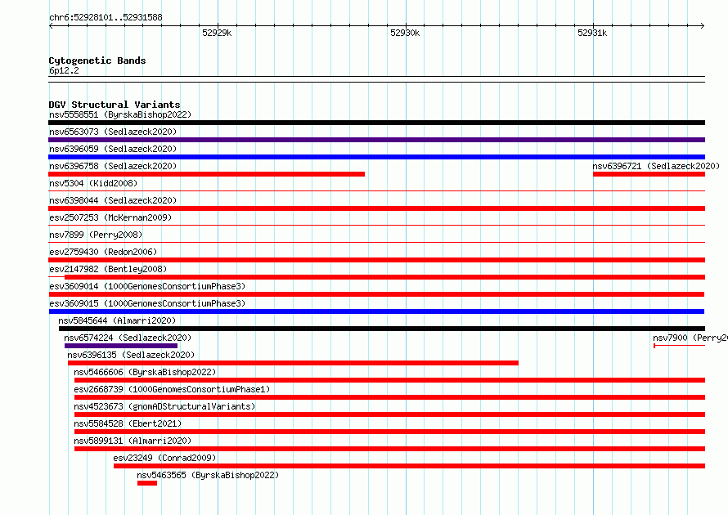Open esv23249 (Conrad2009) label

(x=164, y=458)
